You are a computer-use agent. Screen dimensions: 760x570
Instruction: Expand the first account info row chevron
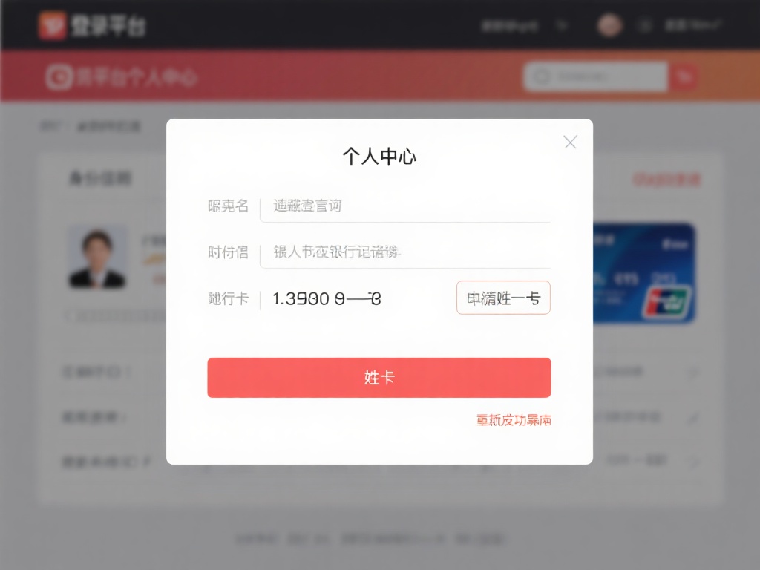pyautogui.click(x=692, y=371)
